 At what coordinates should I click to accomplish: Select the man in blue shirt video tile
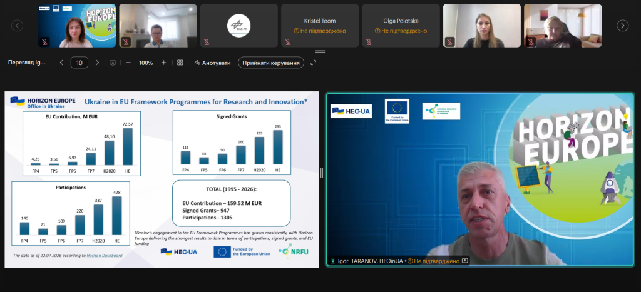(x=158, y=26)
